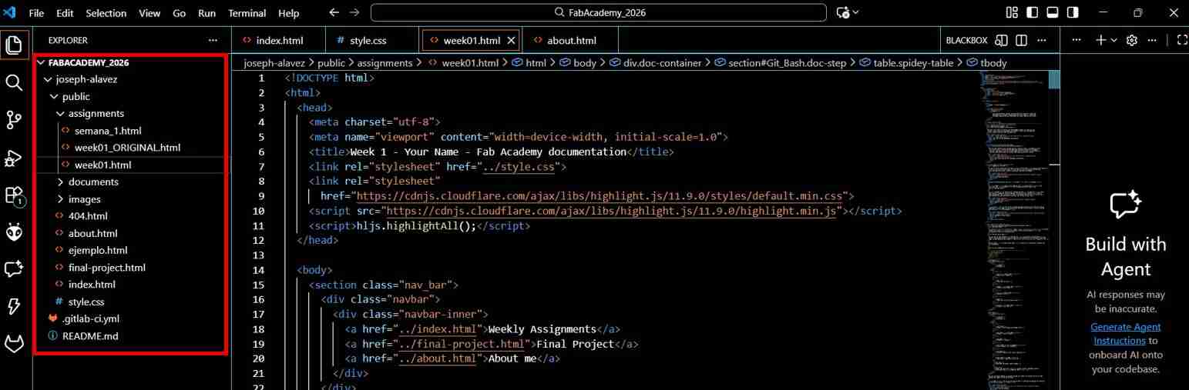Go forward with the right navigation arrow
The width and height of the screenshot is (1189, 390).
pos(354,13)
